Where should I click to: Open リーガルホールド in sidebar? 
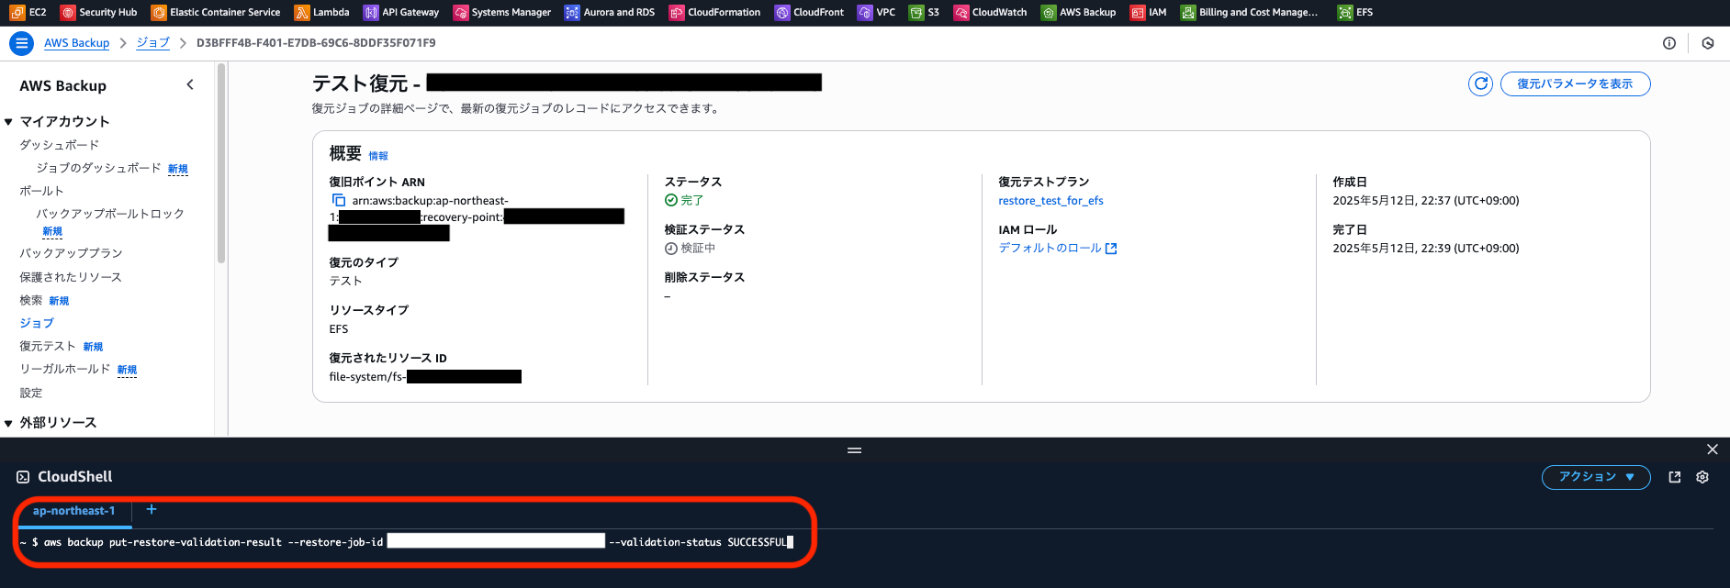(65, 369)
